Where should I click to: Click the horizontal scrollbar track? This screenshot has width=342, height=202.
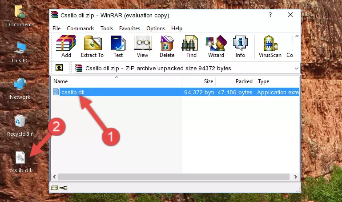(x=173, y=177)
